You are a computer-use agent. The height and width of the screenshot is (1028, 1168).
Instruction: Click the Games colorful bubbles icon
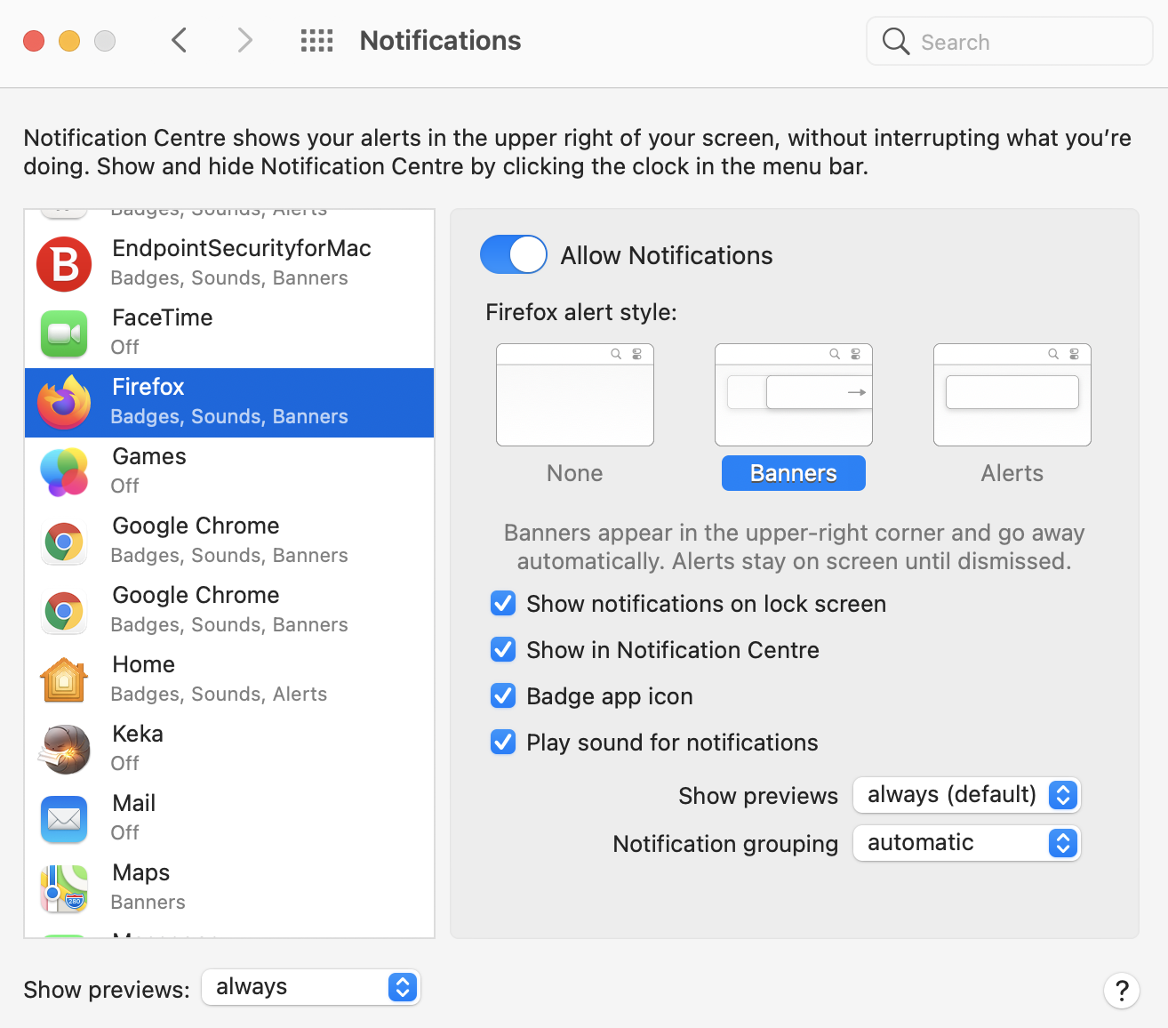64,472
